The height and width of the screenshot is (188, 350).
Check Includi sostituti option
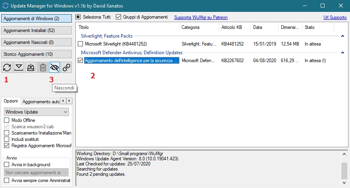[7, 139]
